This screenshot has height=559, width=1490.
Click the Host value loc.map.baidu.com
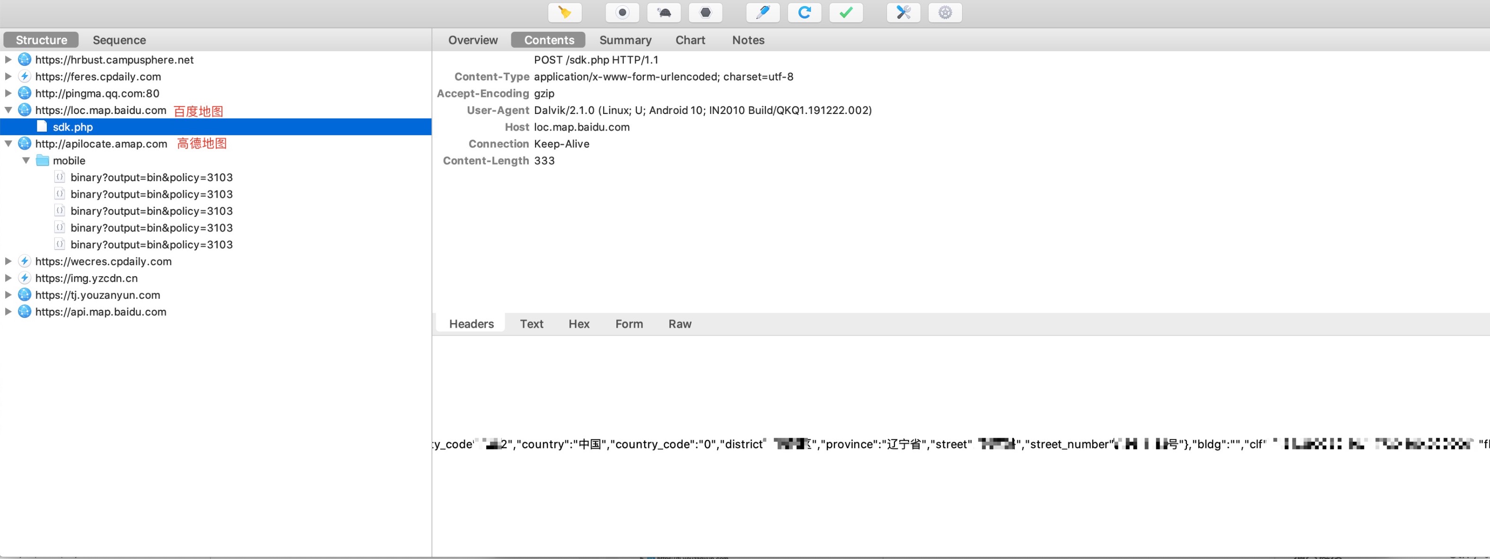click(x=582, y=127)
